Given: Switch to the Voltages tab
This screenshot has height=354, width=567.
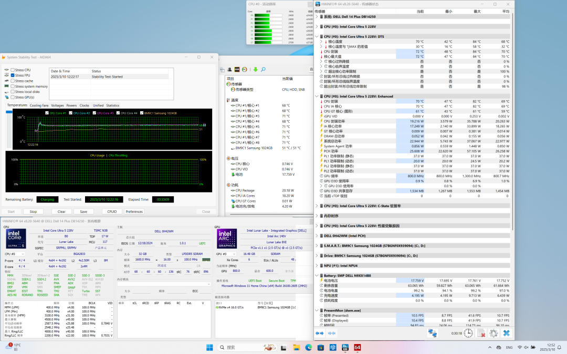Looking at the screenshot, I should [57, 105].
